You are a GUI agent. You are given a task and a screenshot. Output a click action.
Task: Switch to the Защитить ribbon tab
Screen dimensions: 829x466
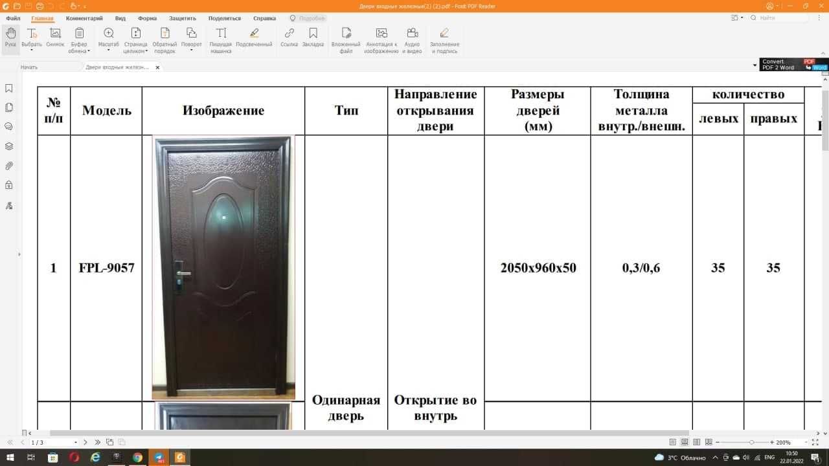click(183, 18)
